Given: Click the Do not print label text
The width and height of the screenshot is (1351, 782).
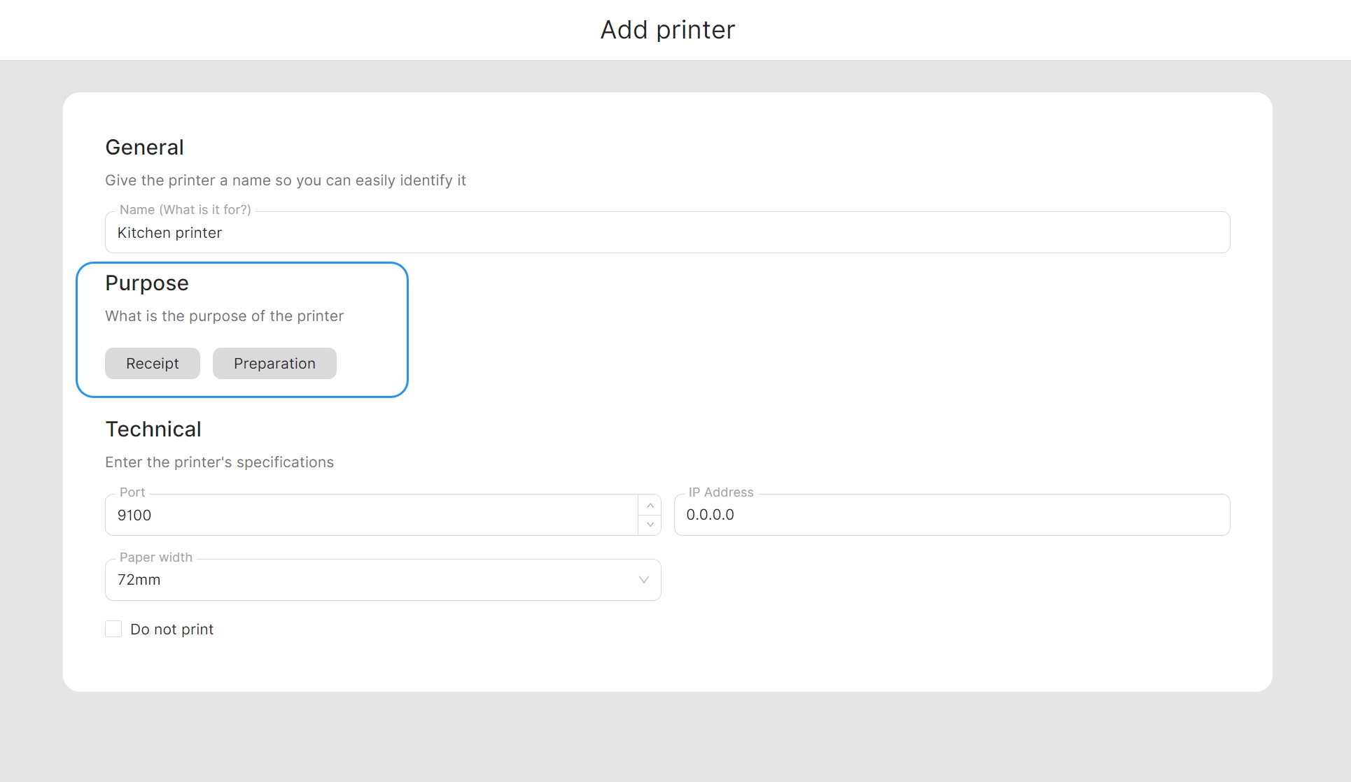Looking at the screenshot, I should coord(171,630).
